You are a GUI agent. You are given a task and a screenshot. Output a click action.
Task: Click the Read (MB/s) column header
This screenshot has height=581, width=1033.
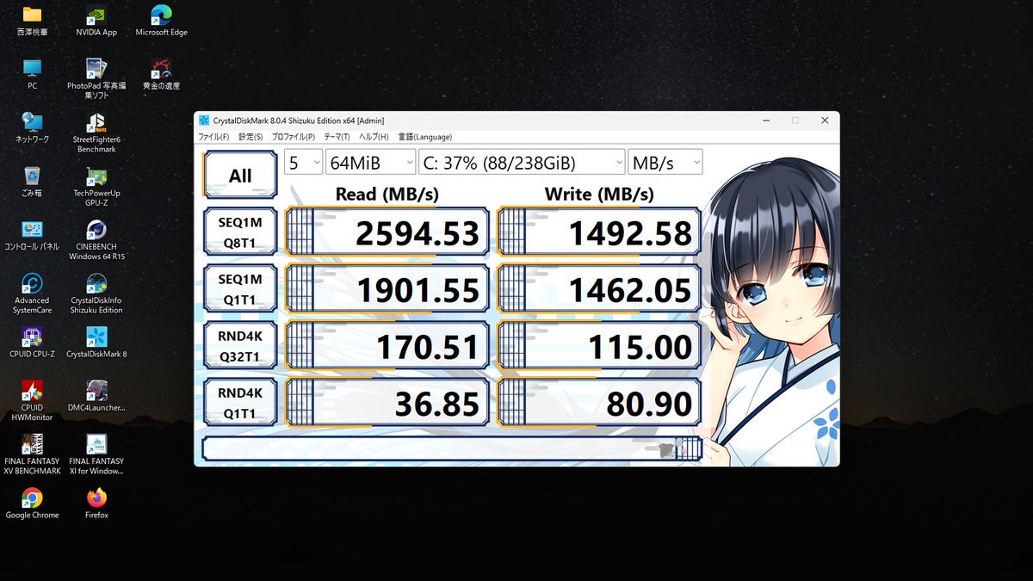(x=387, y=194)
